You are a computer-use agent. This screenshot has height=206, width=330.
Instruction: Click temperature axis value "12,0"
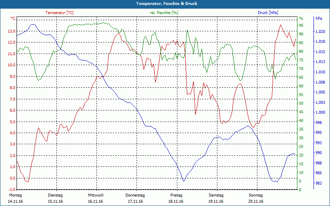(x=12, y=42)
